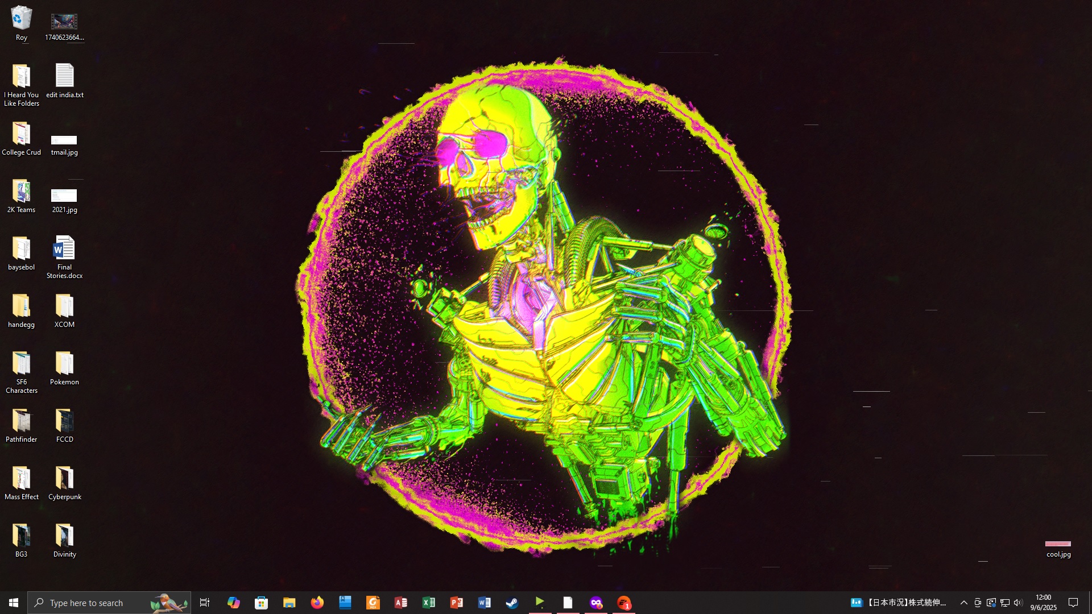Open the EA app taskbar icon
1092x614 pixels.
624,603
